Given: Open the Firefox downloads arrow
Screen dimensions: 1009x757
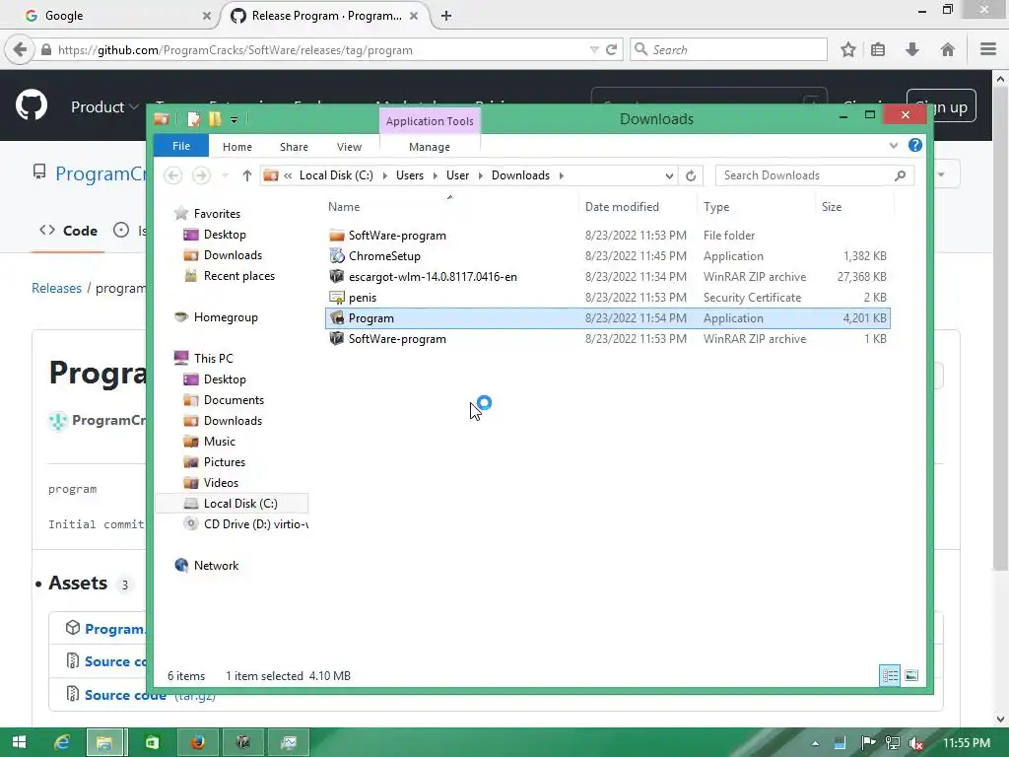Looking at the screenshot, I should coord(911,49).
